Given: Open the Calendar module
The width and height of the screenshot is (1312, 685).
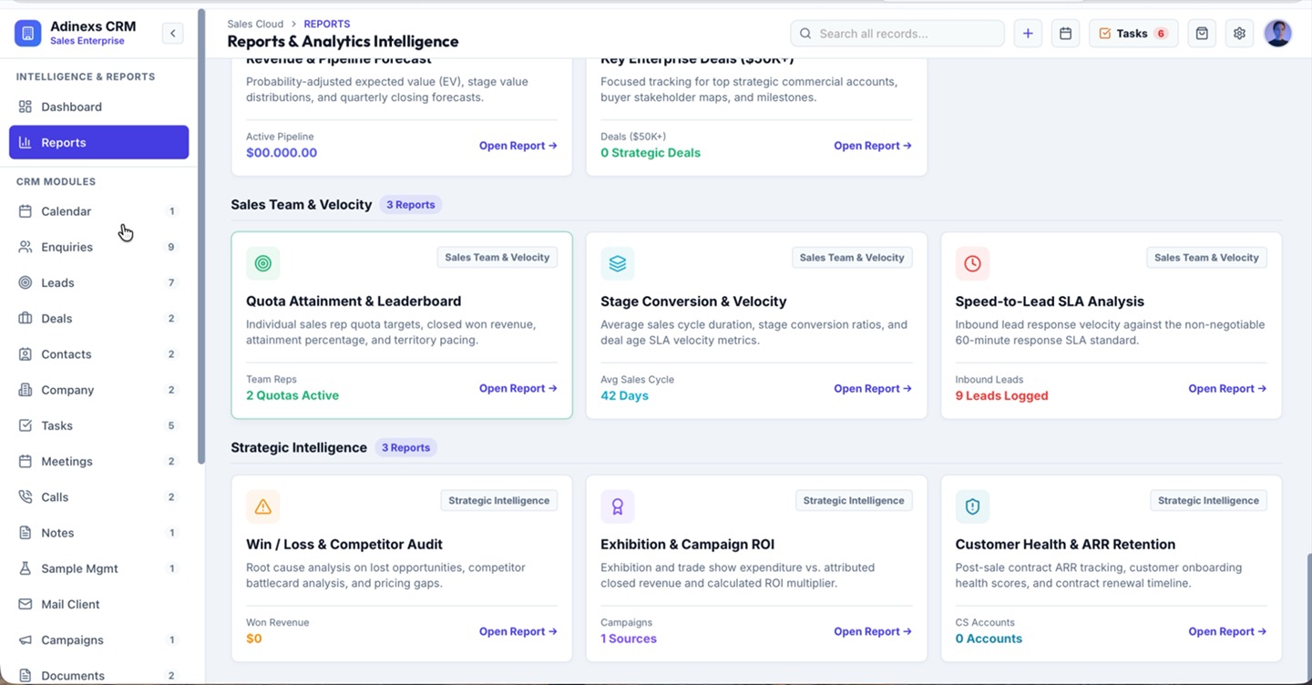Looking at the screenshot, I should coord(98,211).
